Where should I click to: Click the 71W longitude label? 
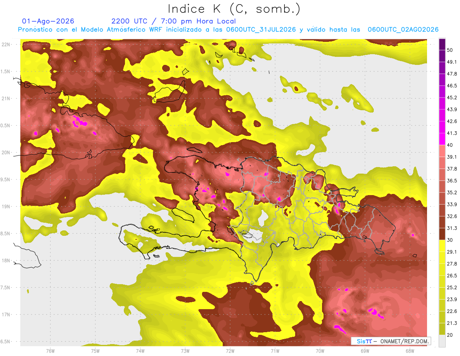click(x=275, y=351)
